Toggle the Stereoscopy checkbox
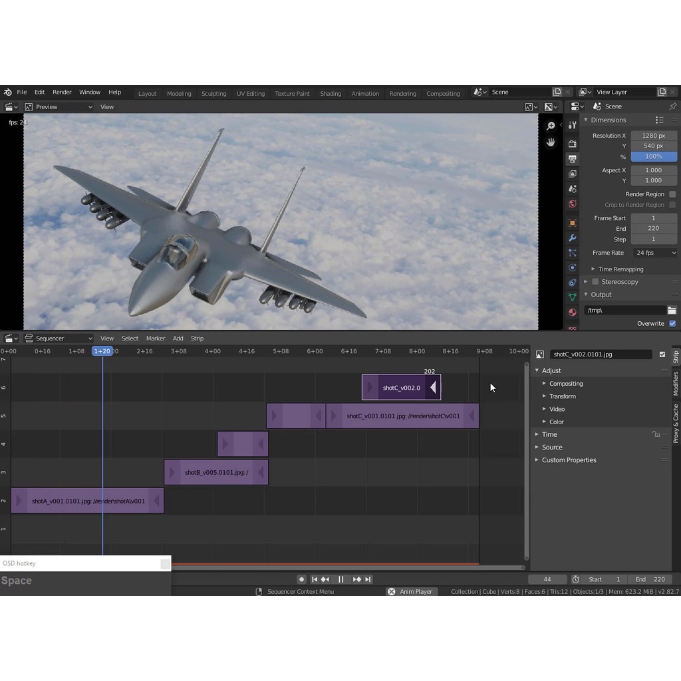The width and height of the screenshot is (681, 681). 595,282
